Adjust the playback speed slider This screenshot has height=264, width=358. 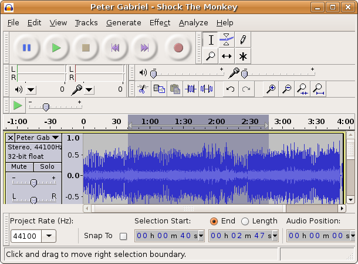pyautogui.click(x=46, y=107)
